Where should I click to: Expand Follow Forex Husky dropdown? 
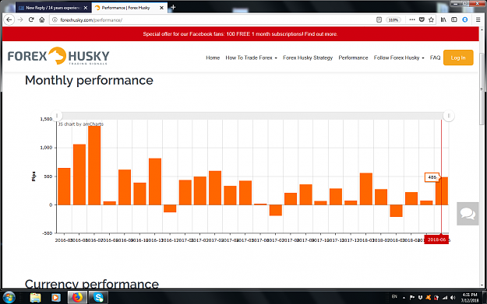[x=399, y=58]
